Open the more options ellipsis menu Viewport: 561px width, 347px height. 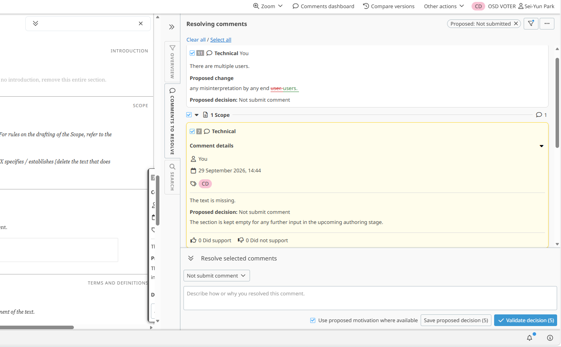(547, 24)
